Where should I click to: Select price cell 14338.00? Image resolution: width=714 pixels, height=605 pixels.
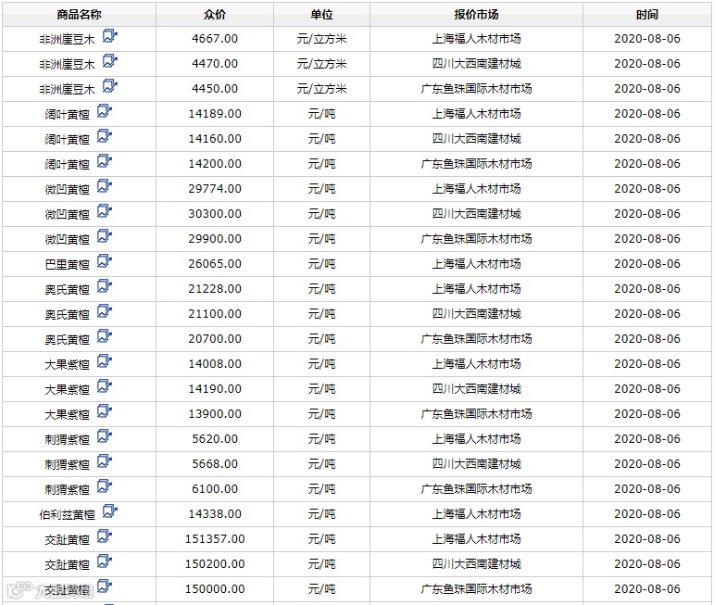(215, 515)
